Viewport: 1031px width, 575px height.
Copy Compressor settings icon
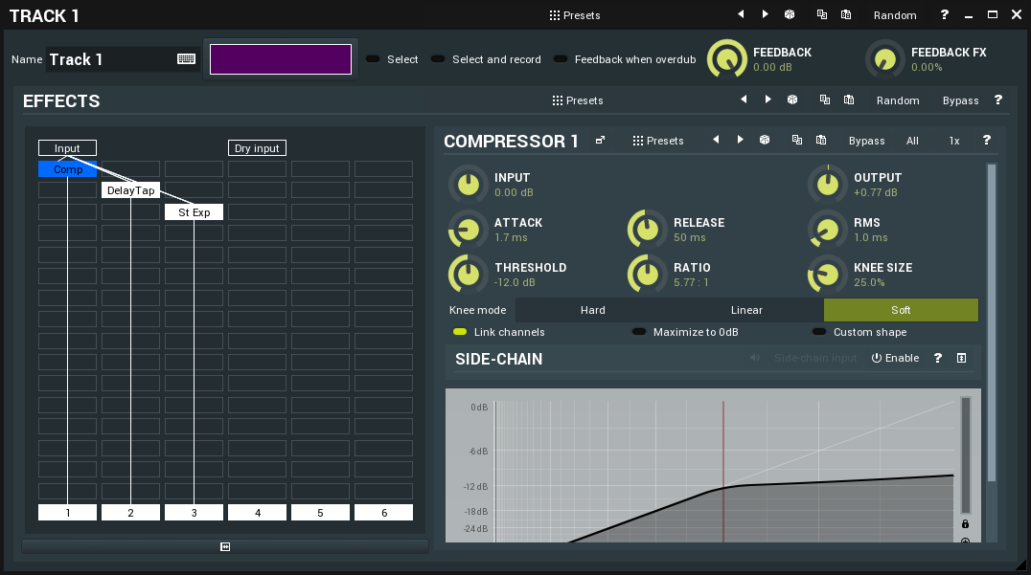(x=797, y=140)
